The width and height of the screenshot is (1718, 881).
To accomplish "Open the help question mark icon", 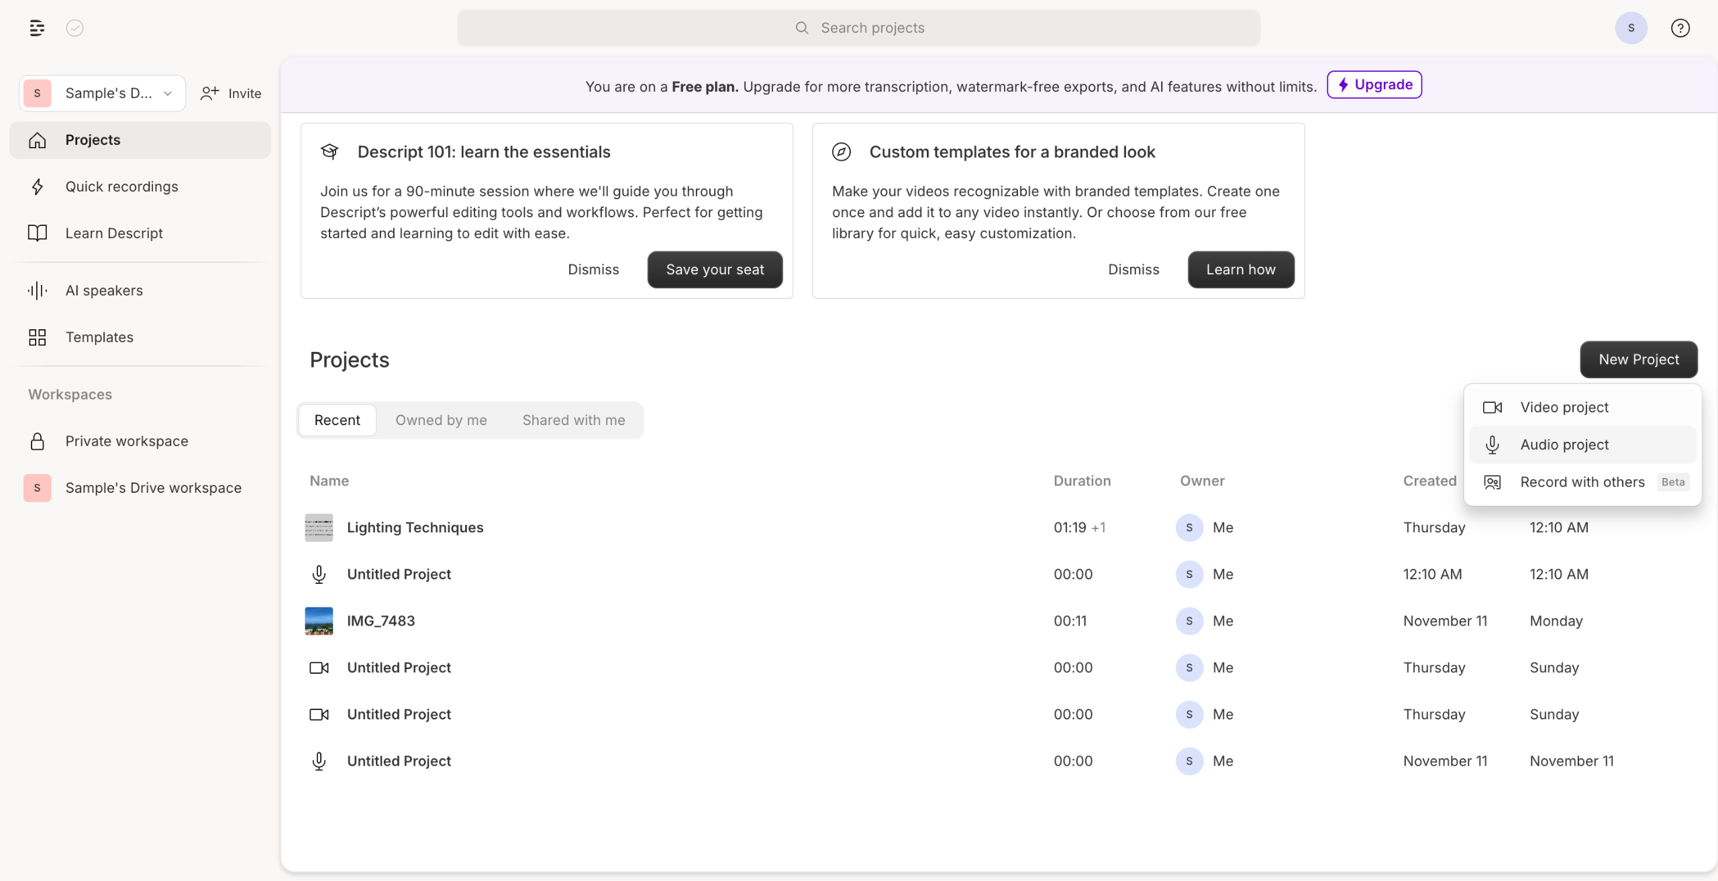I will click(x=1680, y=27).
